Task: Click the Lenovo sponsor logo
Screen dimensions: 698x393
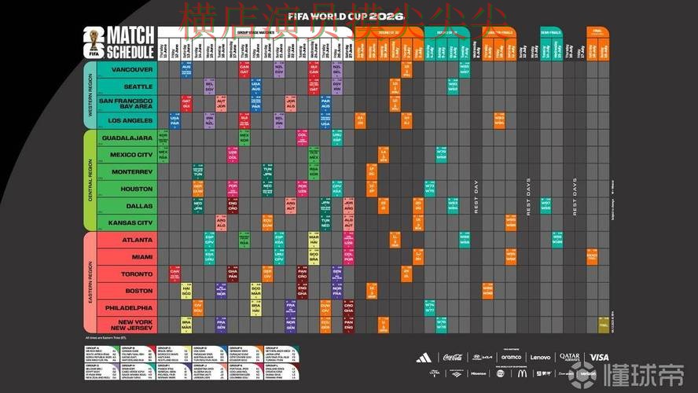Action: coord(540,358)
